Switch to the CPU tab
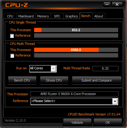Image resolution: width=127 pixels, height=128 pixels. (10, 16)
